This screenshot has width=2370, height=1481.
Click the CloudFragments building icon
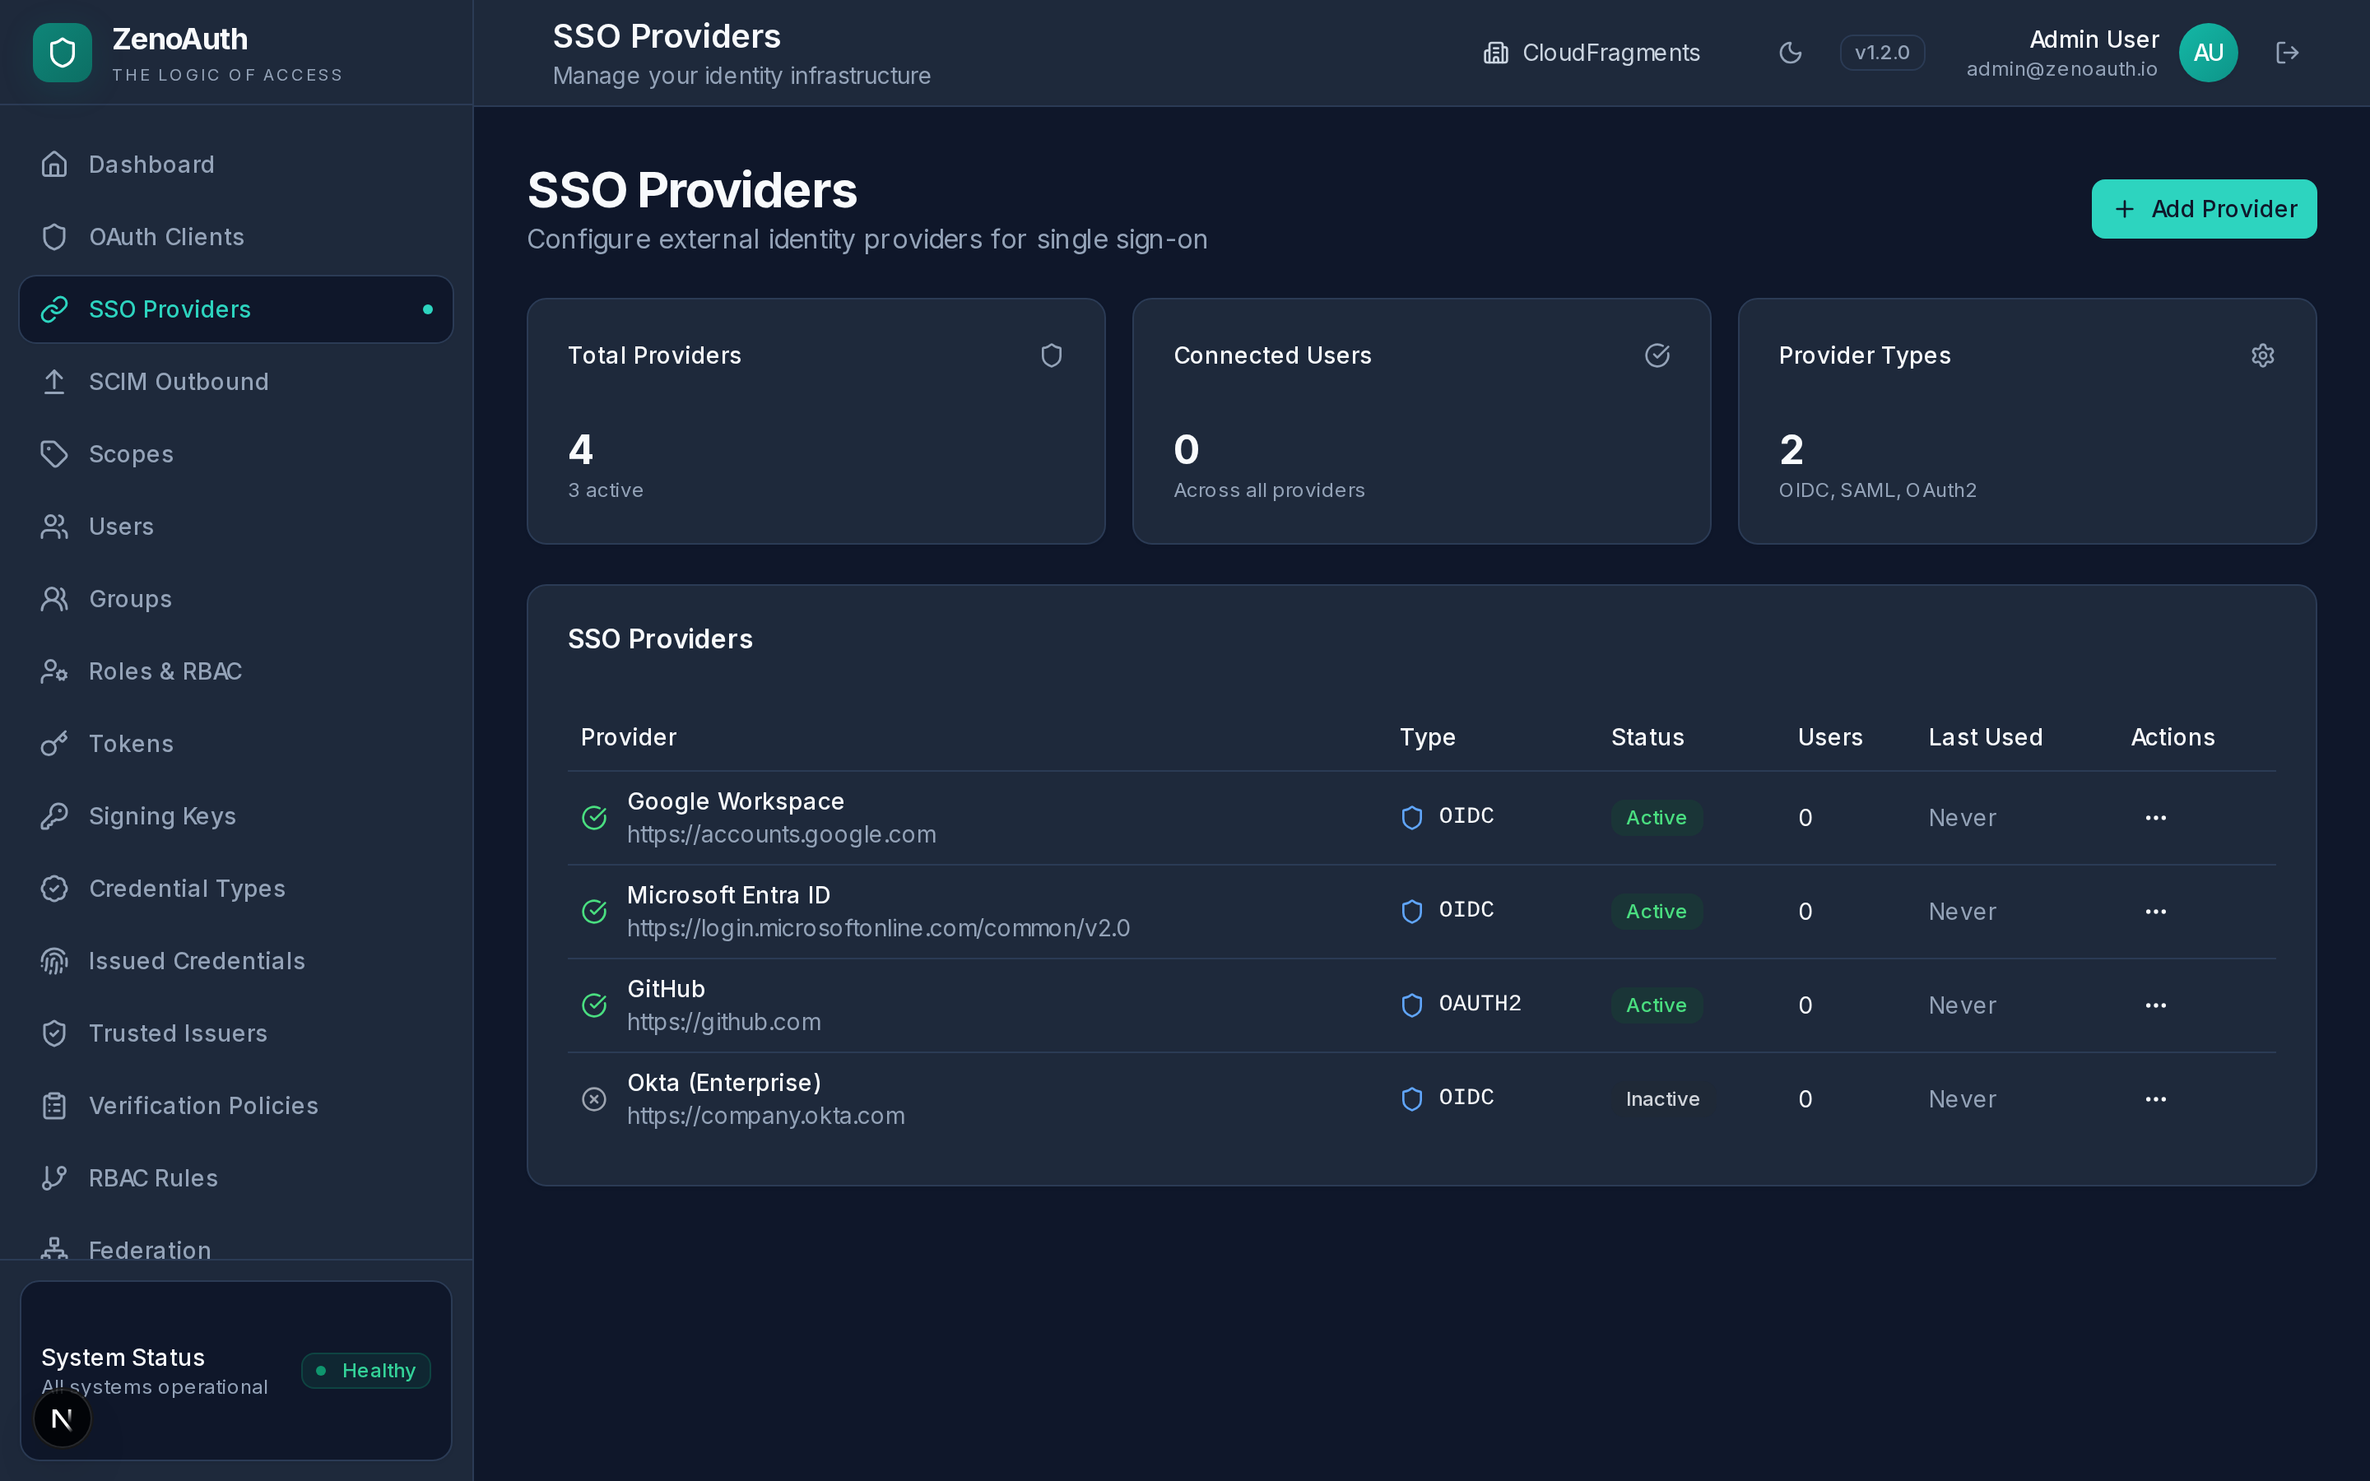[x=1494, y=52]
